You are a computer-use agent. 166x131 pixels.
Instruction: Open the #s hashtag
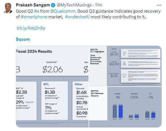pos(37,11)
